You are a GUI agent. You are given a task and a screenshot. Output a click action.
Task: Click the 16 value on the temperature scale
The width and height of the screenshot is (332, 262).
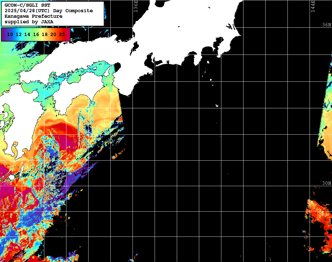36,34
